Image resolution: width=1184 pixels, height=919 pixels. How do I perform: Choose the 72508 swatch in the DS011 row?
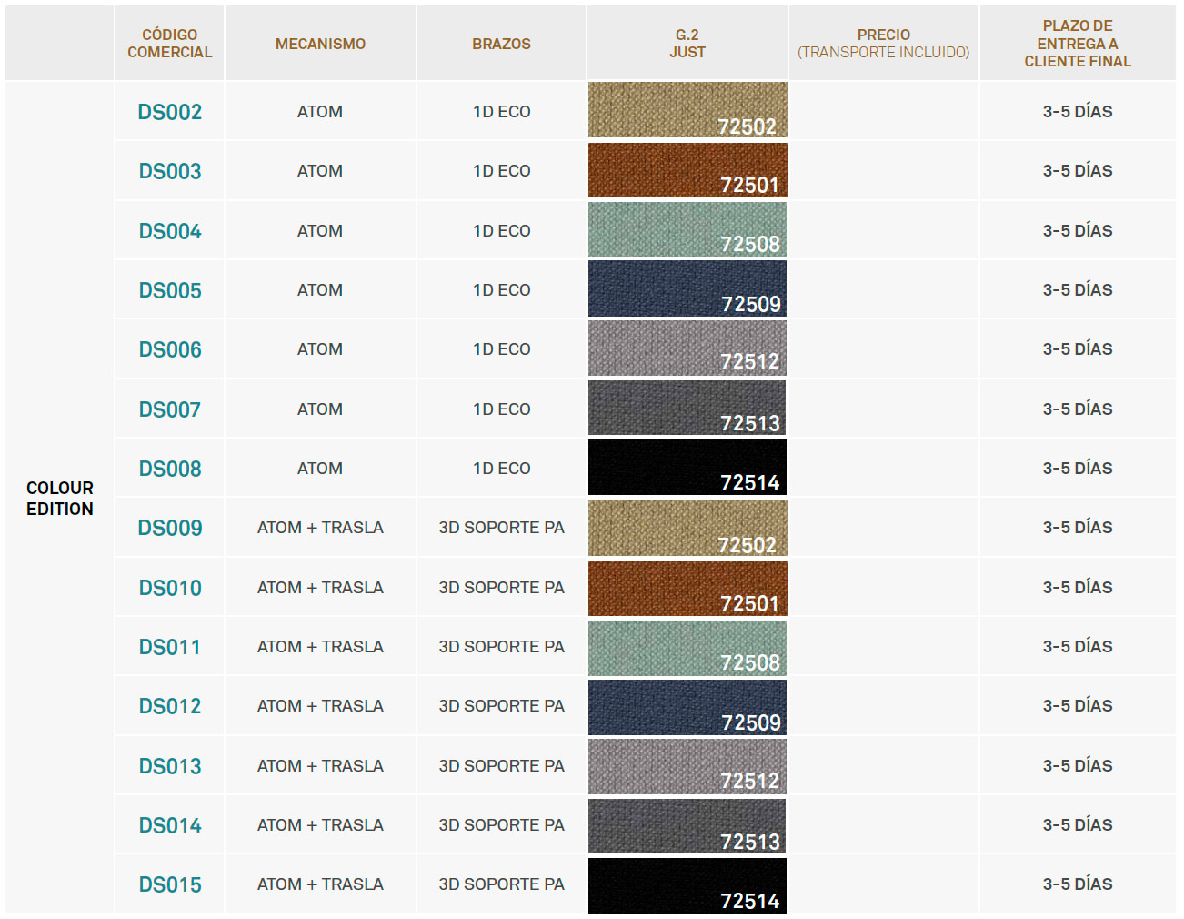coord(687,648)
